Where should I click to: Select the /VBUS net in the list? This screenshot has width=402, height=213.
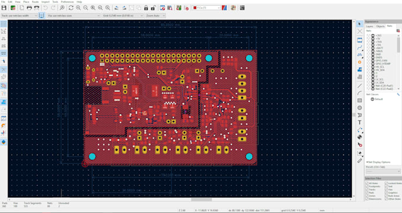379,51
